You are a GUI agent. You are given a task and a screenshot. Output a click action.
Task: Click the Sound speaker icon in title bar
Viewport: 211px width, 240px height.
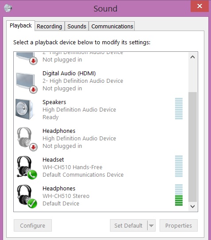coord(8,8)
